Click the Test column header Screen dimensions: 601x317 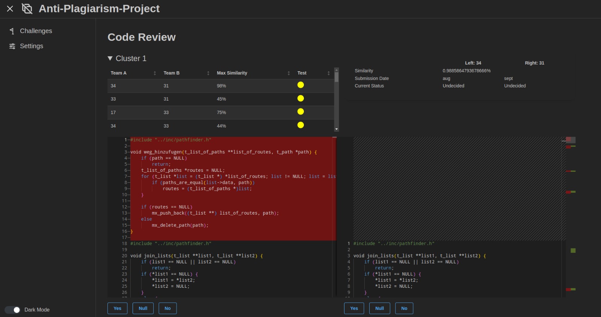point(302,73)
